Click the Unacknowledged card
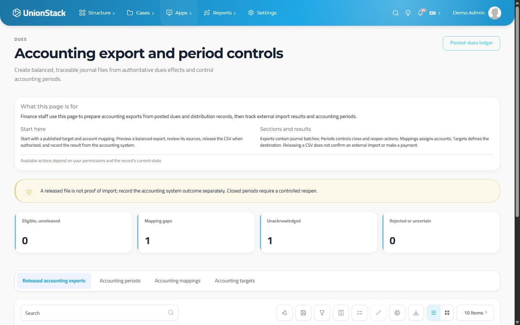Viewport: 520px width, 325px height. [318, 232]
